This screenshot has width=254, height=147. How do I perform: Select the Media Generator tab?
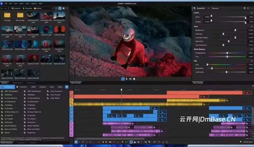(x=7, y=143)
